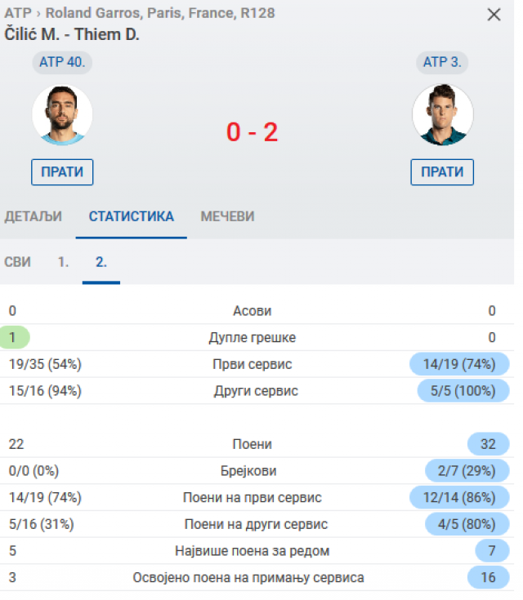The width and height of the screenshot is (523, 600).
Task: Click Čilić's double faults value 1
Action: [x=14, y=337]
